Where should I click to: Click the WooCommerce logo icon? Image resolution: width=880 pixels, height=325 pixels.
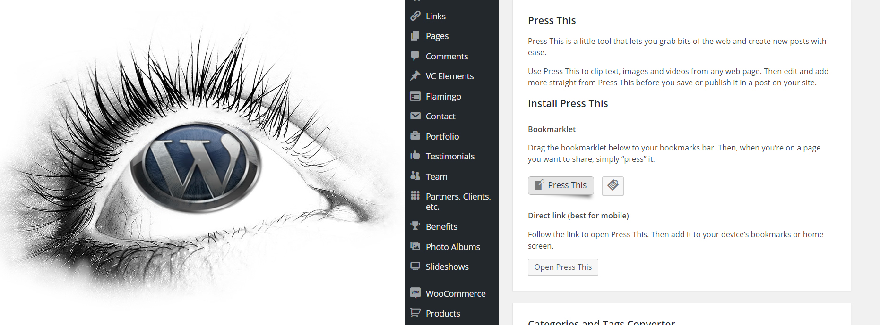click(x=415, y=293)
